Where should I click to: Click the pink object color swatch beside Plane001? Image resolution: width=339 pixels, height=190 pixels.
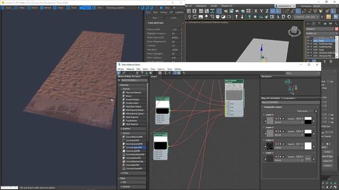click(336, 29)
